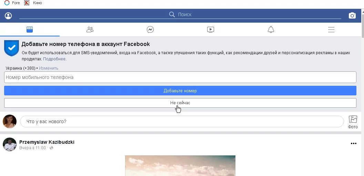
Task: Open the Fore bookmark
Action: [x=12, y=3]
